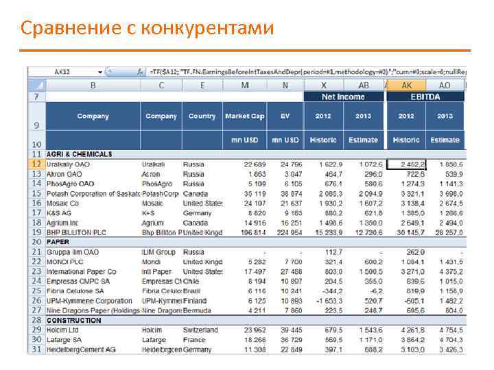
Task: Select column X header
Action: [x=324, y=85]
